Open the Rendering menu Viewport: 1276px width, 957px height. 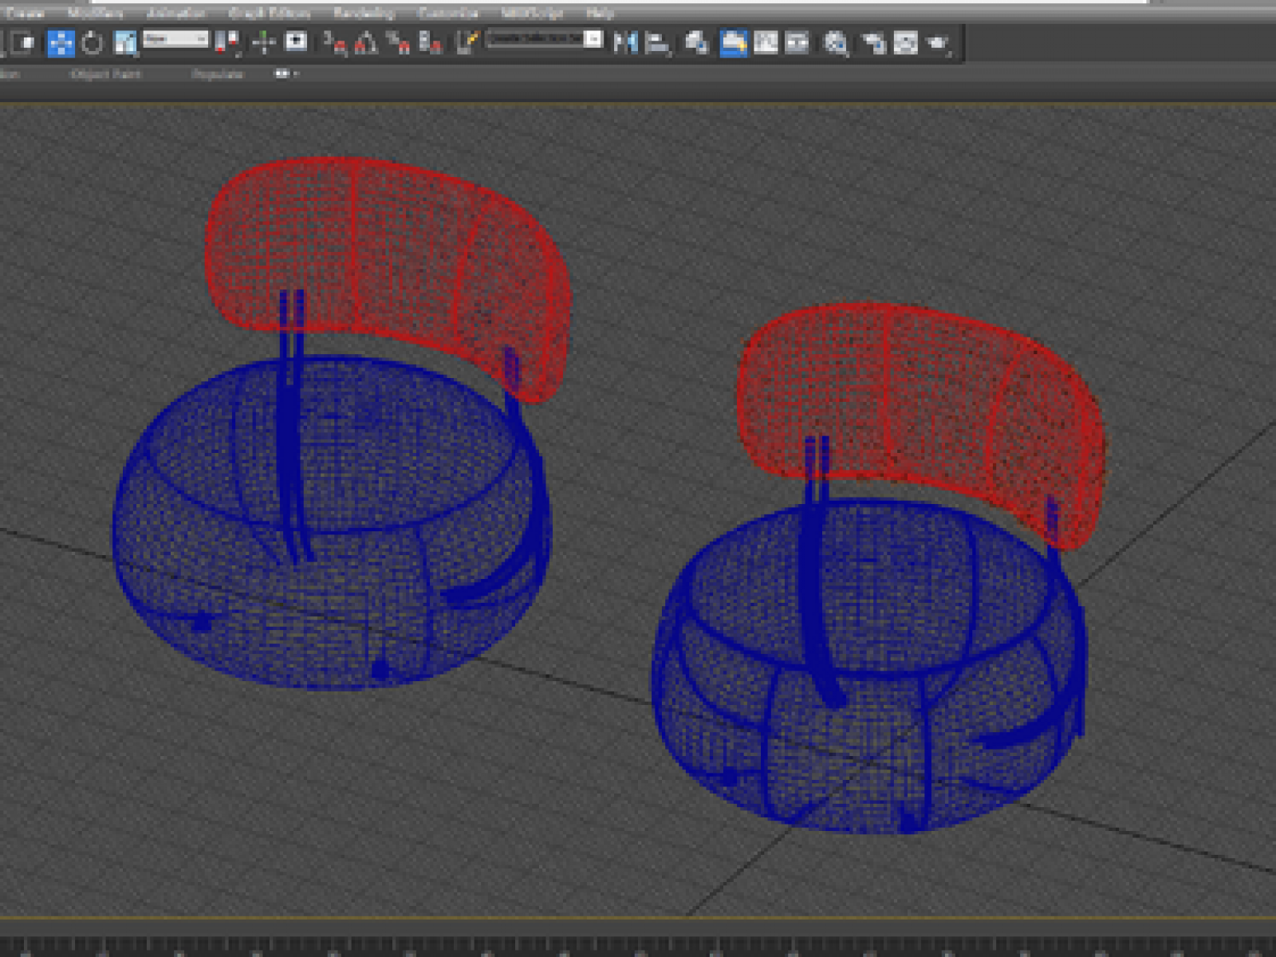(364, 13)
